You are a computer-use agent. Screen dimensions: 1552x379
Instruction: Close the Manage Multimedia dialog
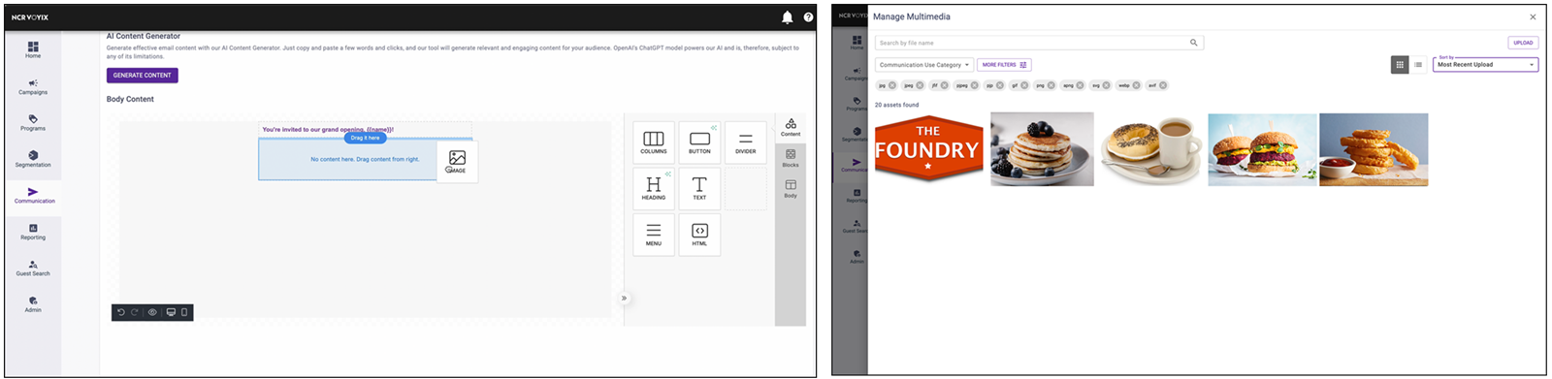[1533, 16]
